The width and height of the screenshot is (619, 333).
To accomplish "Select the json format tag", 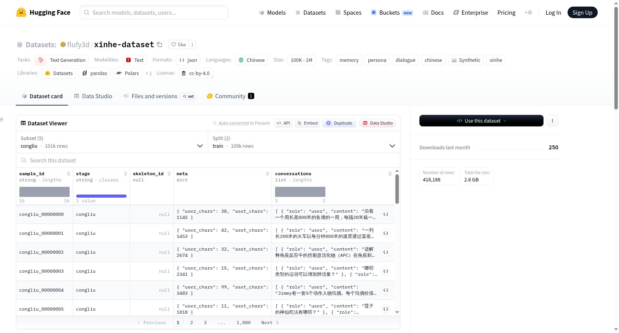I will (188, 60).
